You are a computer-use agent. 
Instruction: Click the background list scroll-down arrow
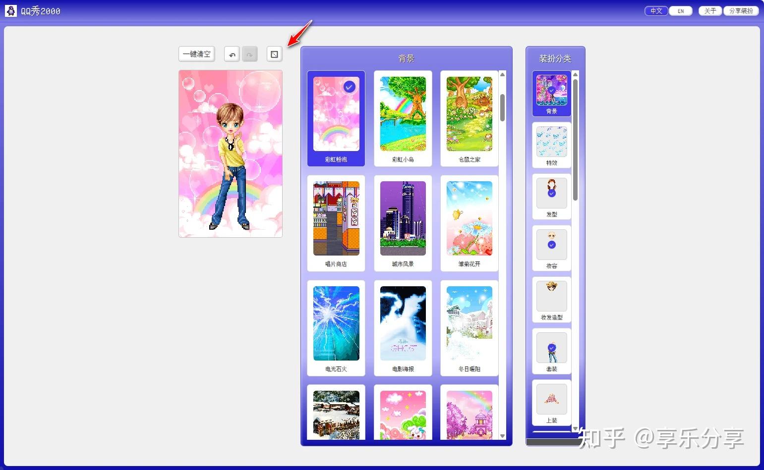502,436
